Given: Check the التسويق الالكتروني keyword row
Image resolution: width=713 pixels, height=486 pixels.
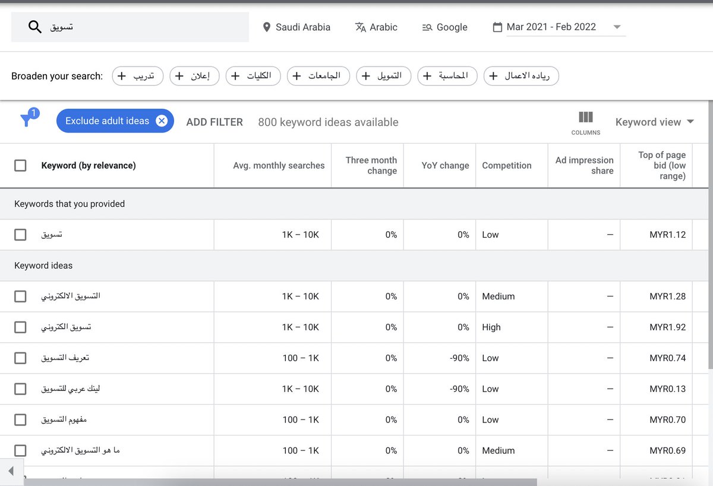Looking at the screenshot, I should click(20, 296).
